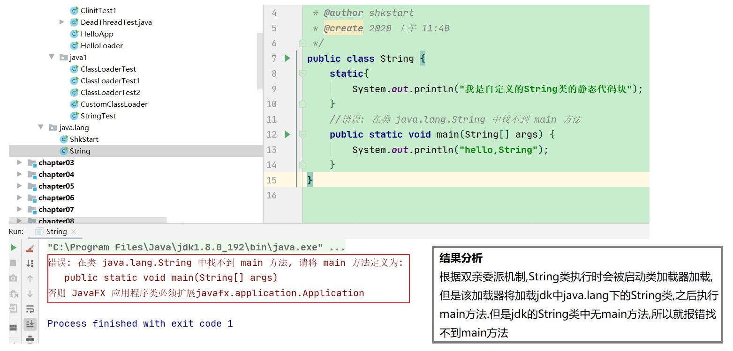Image resolution: width=733 pixels, height=351 pixels.
Task: Rerun the String program with green arrow
Action: point(14,248)
